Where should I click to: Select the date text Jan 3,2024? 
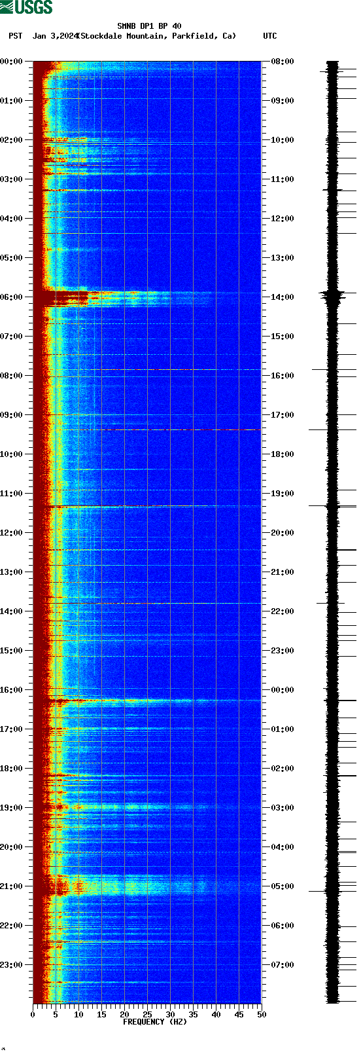55,36
